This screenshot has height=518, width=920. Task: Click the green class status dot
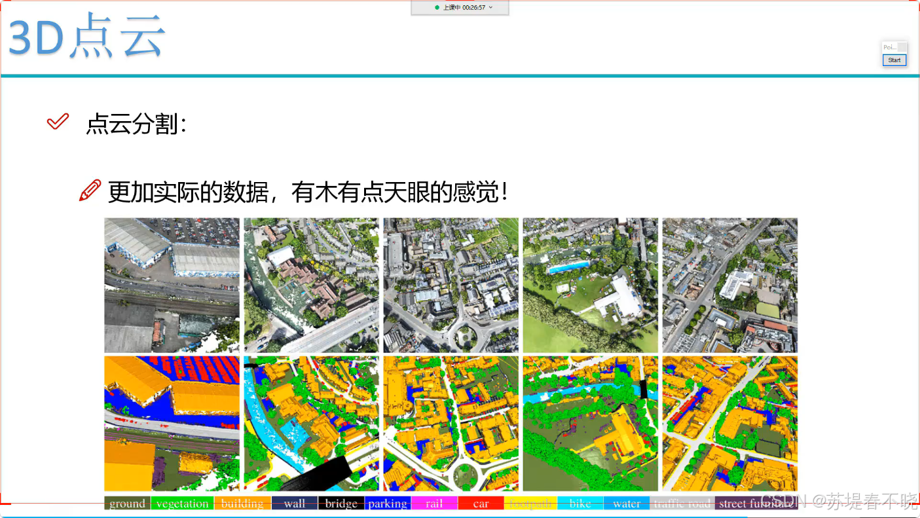437,8
